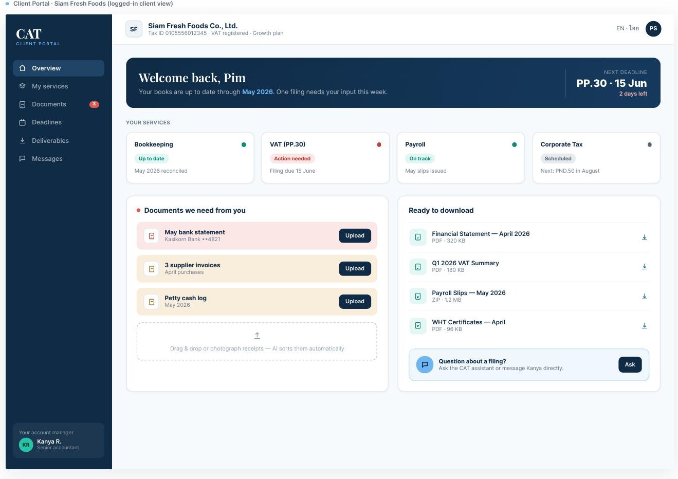Screen dimensions: 678x479
Task: Click 'Payroll Slips — May 2026' title
Action: point(469,293)
